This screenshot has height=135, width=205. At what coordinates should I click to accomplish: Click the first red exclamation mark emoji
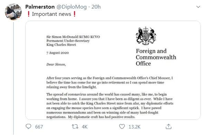(x=29, y=14)
